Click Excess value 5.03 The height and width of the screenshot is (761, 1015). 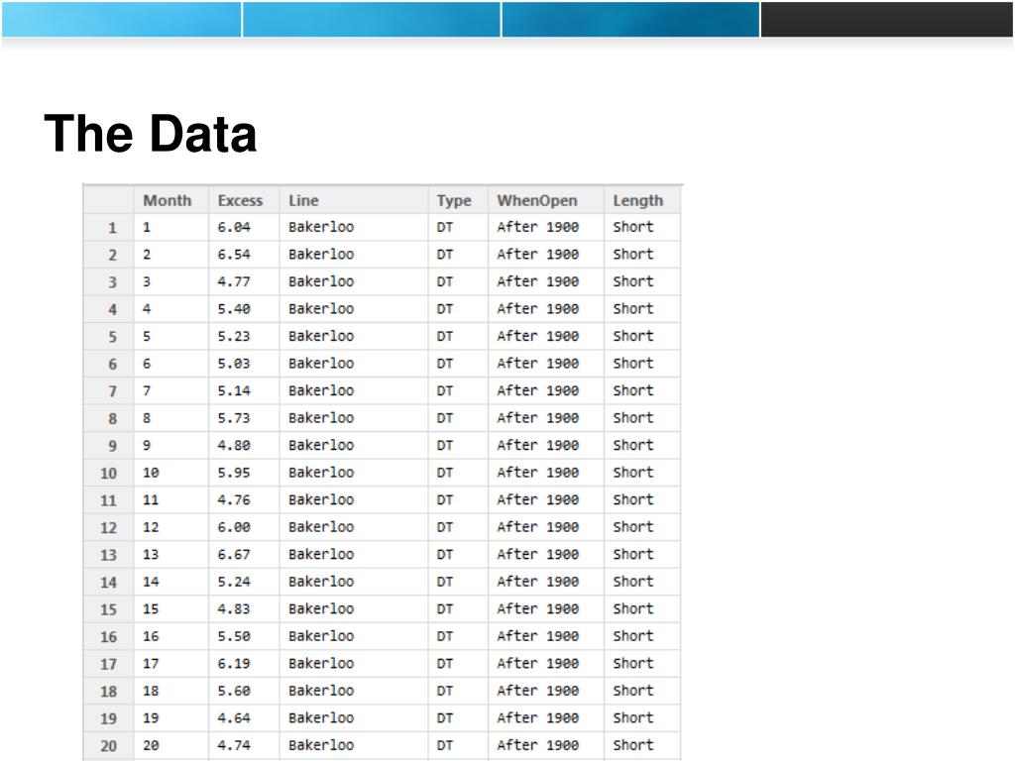click(x=234, y=363)
